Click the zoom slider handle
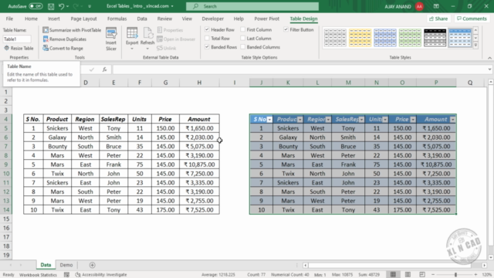494x278 pixels. click(x=455, y=275)
